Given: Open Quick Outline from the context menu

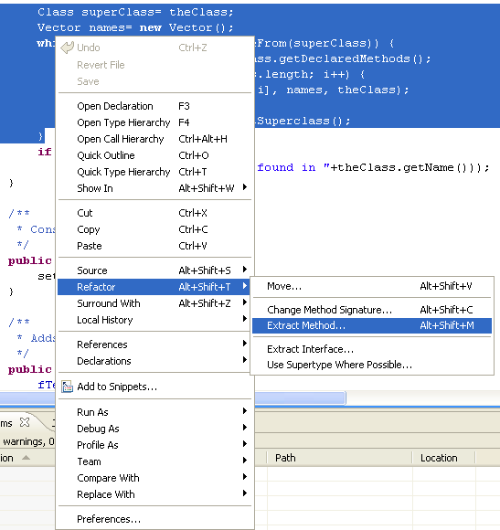Looking at the screenshot, I should point(154,155).
